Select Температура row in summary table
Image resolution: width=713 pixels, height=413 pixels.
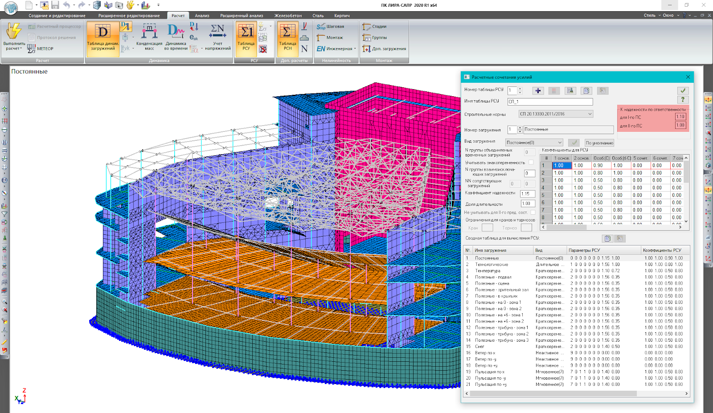[x=577, y=270]
